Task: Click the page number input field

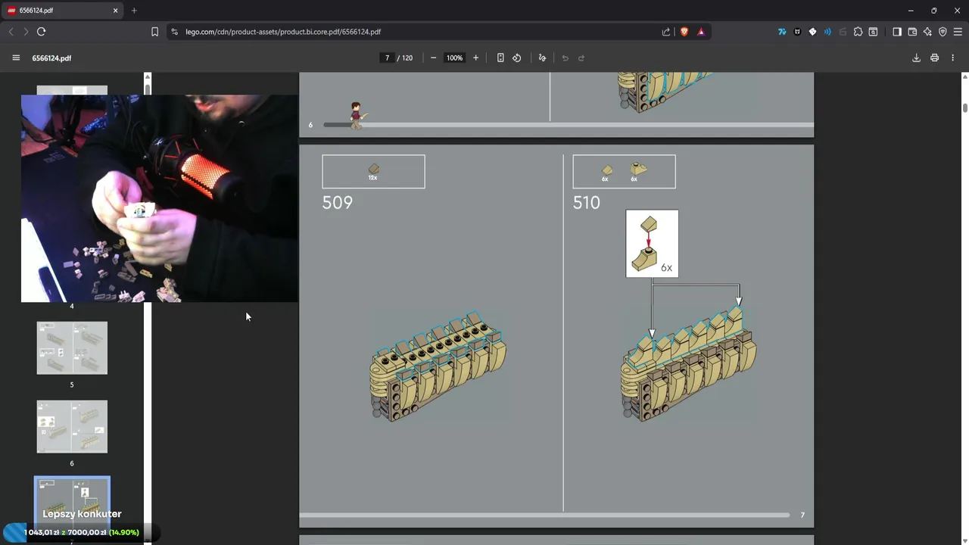Action: (387, 58)
